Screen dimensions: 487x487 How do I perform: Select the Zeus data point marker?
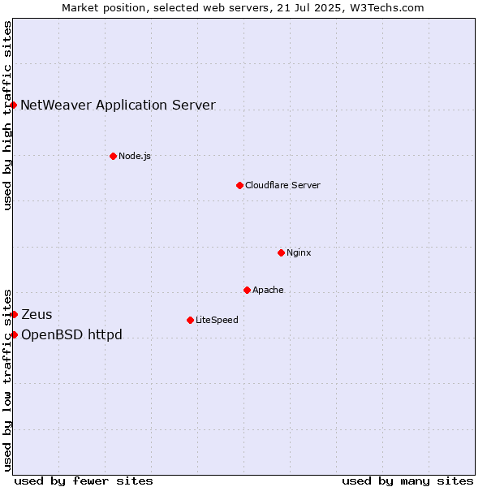click(14, 315)
